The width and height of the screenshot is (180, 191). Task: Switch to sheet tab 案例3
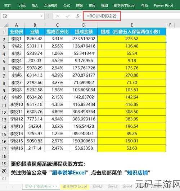point(112,186)
